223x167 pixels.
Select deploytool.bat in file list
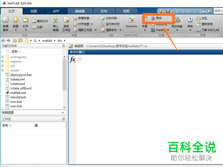(21, 75)
